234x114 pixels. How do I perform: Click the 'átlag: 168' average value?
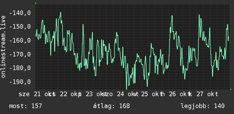click(x=112, y=106)
